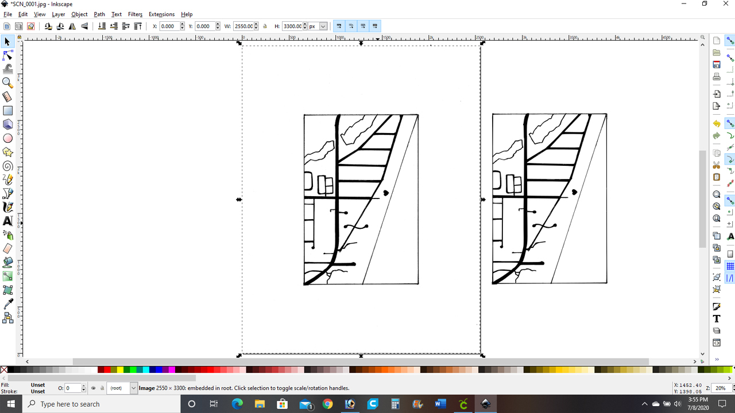Click the Windows search box

tap(102, 404)
